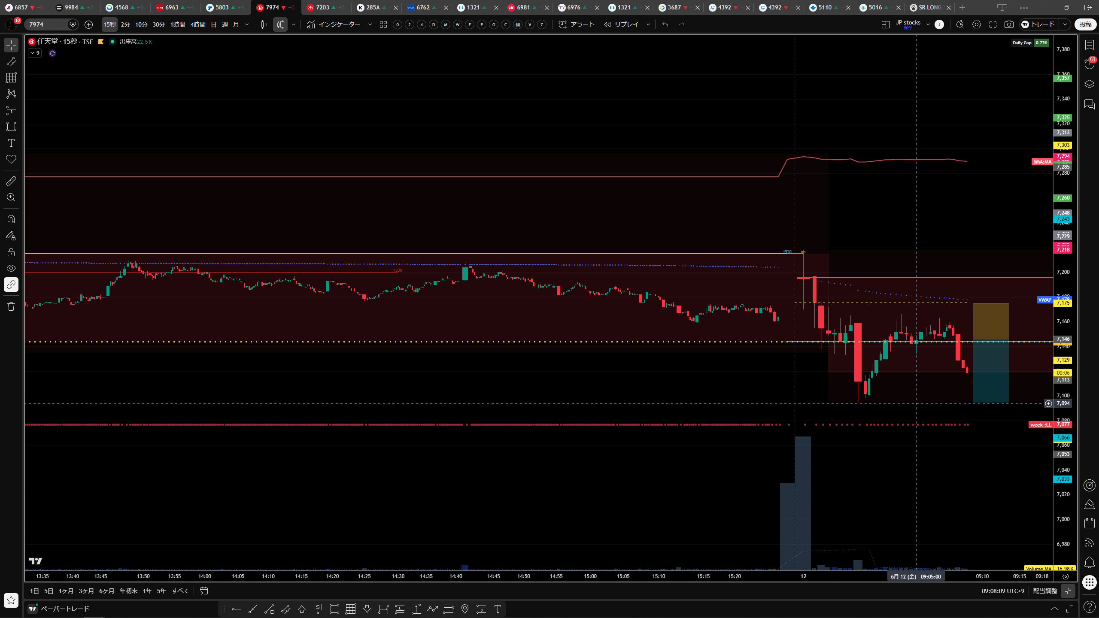Open the favorites star toolbar button

point(11,600)
